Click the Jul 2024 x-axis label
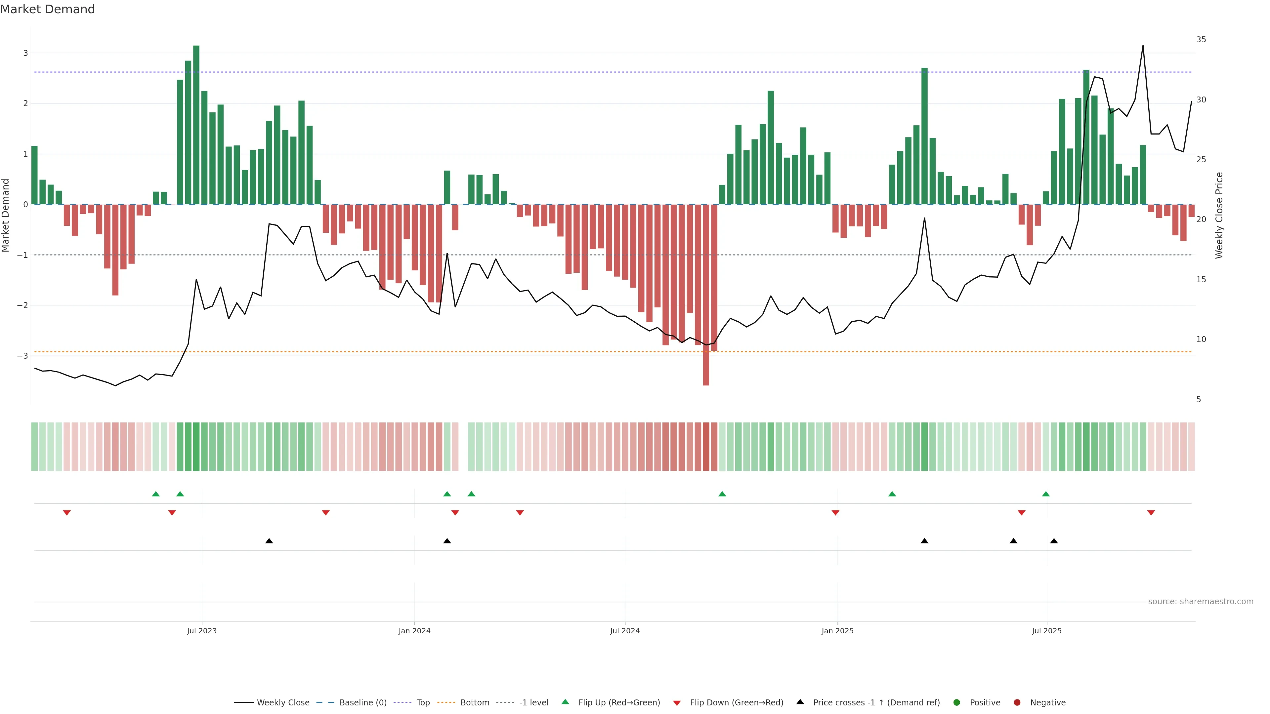The width and height of the screenshot is (1270, 714). point(625,631)
